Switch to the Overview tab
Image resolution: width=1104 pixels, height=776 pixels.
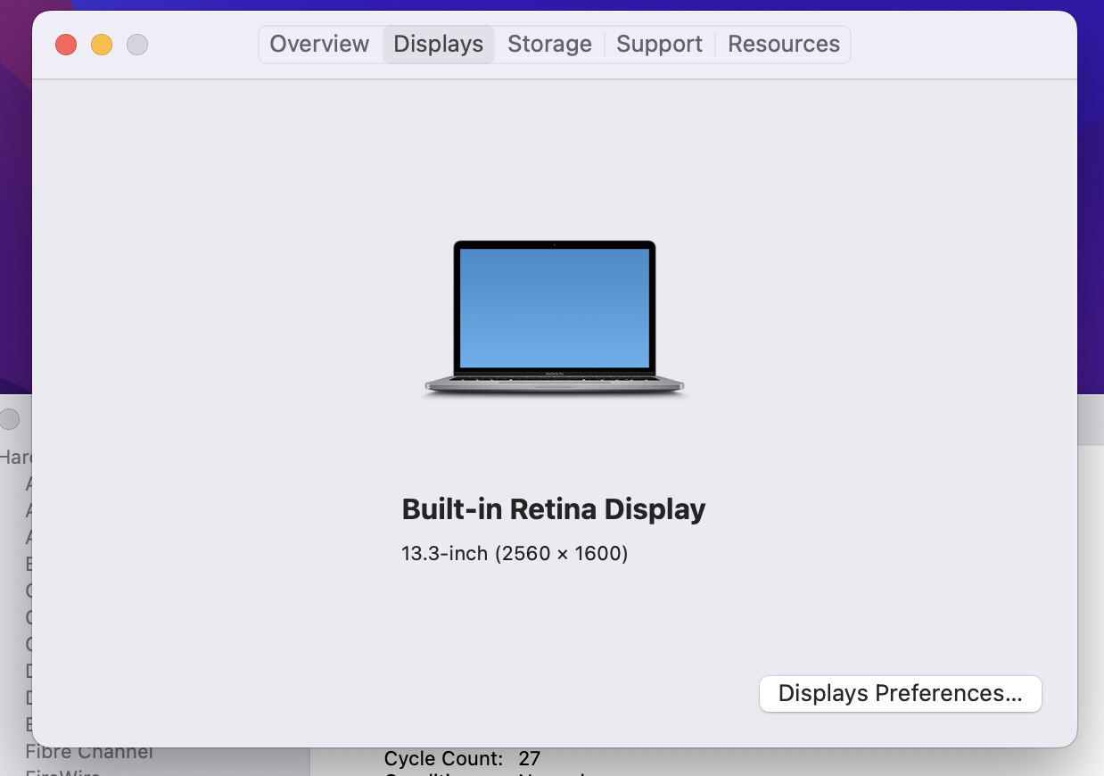(319, 45)
